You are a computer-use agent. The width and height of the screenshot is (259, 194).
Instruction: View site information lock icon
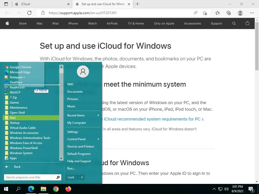coord(43,13)
